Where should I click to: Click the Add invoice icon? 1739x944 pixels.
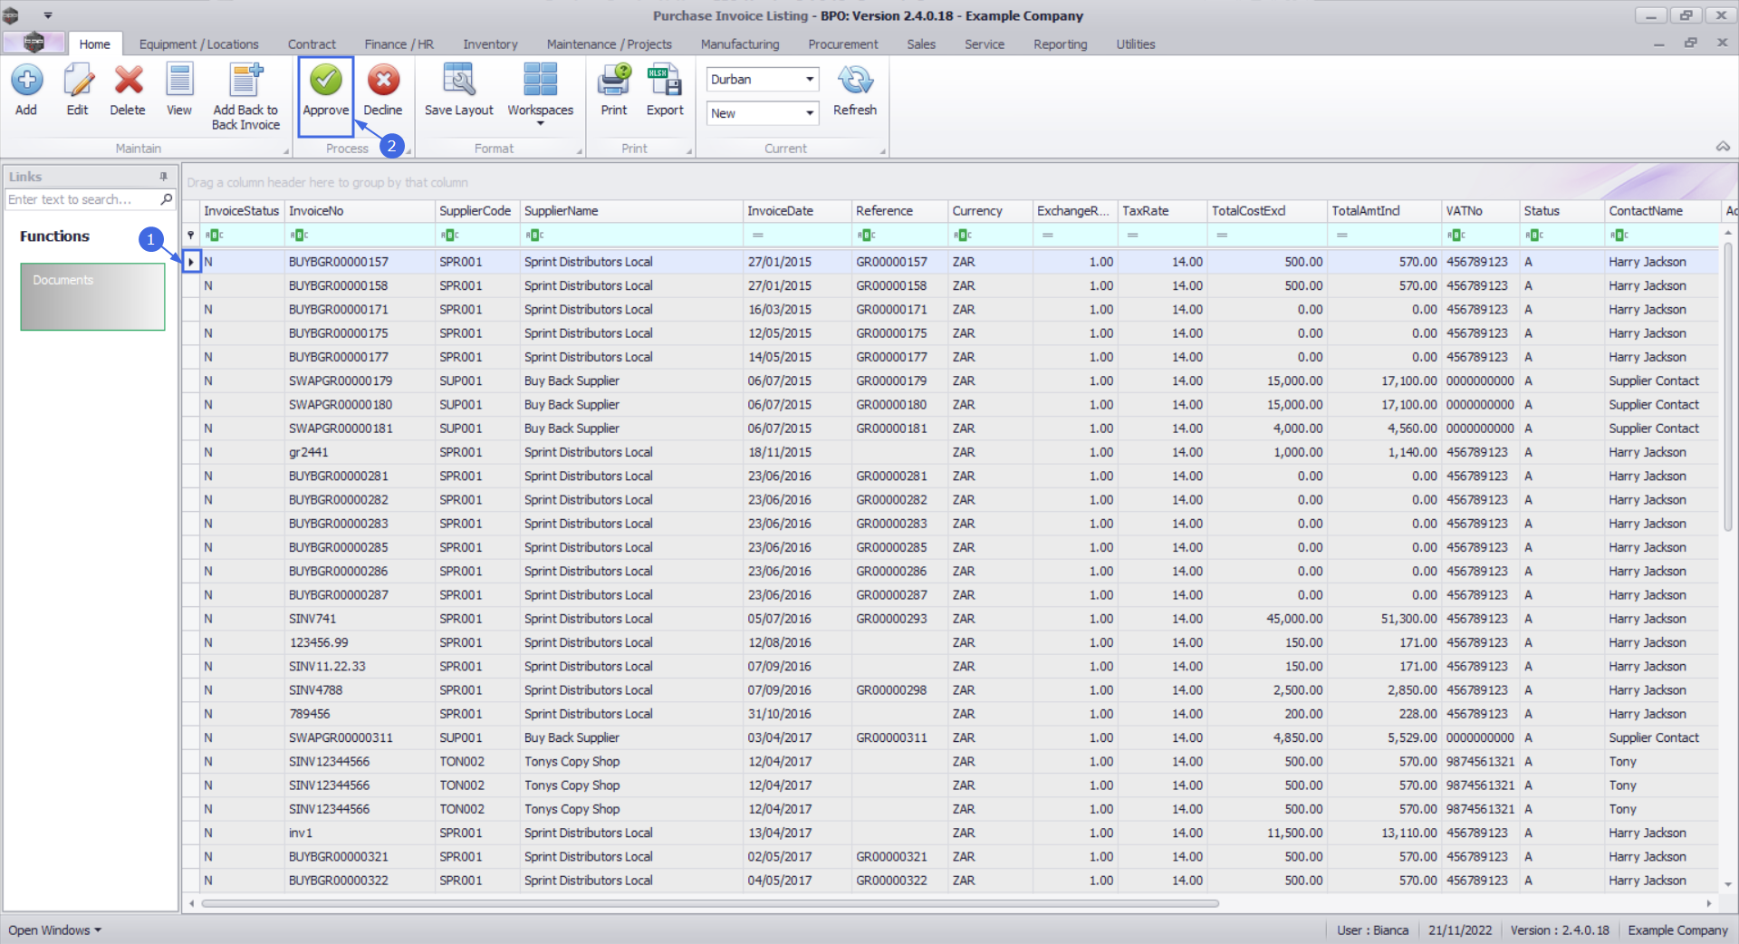26,82
